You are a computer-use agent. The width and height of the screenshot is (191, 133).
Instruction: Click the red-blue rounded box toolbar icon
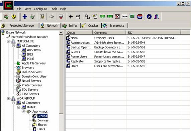139,17
